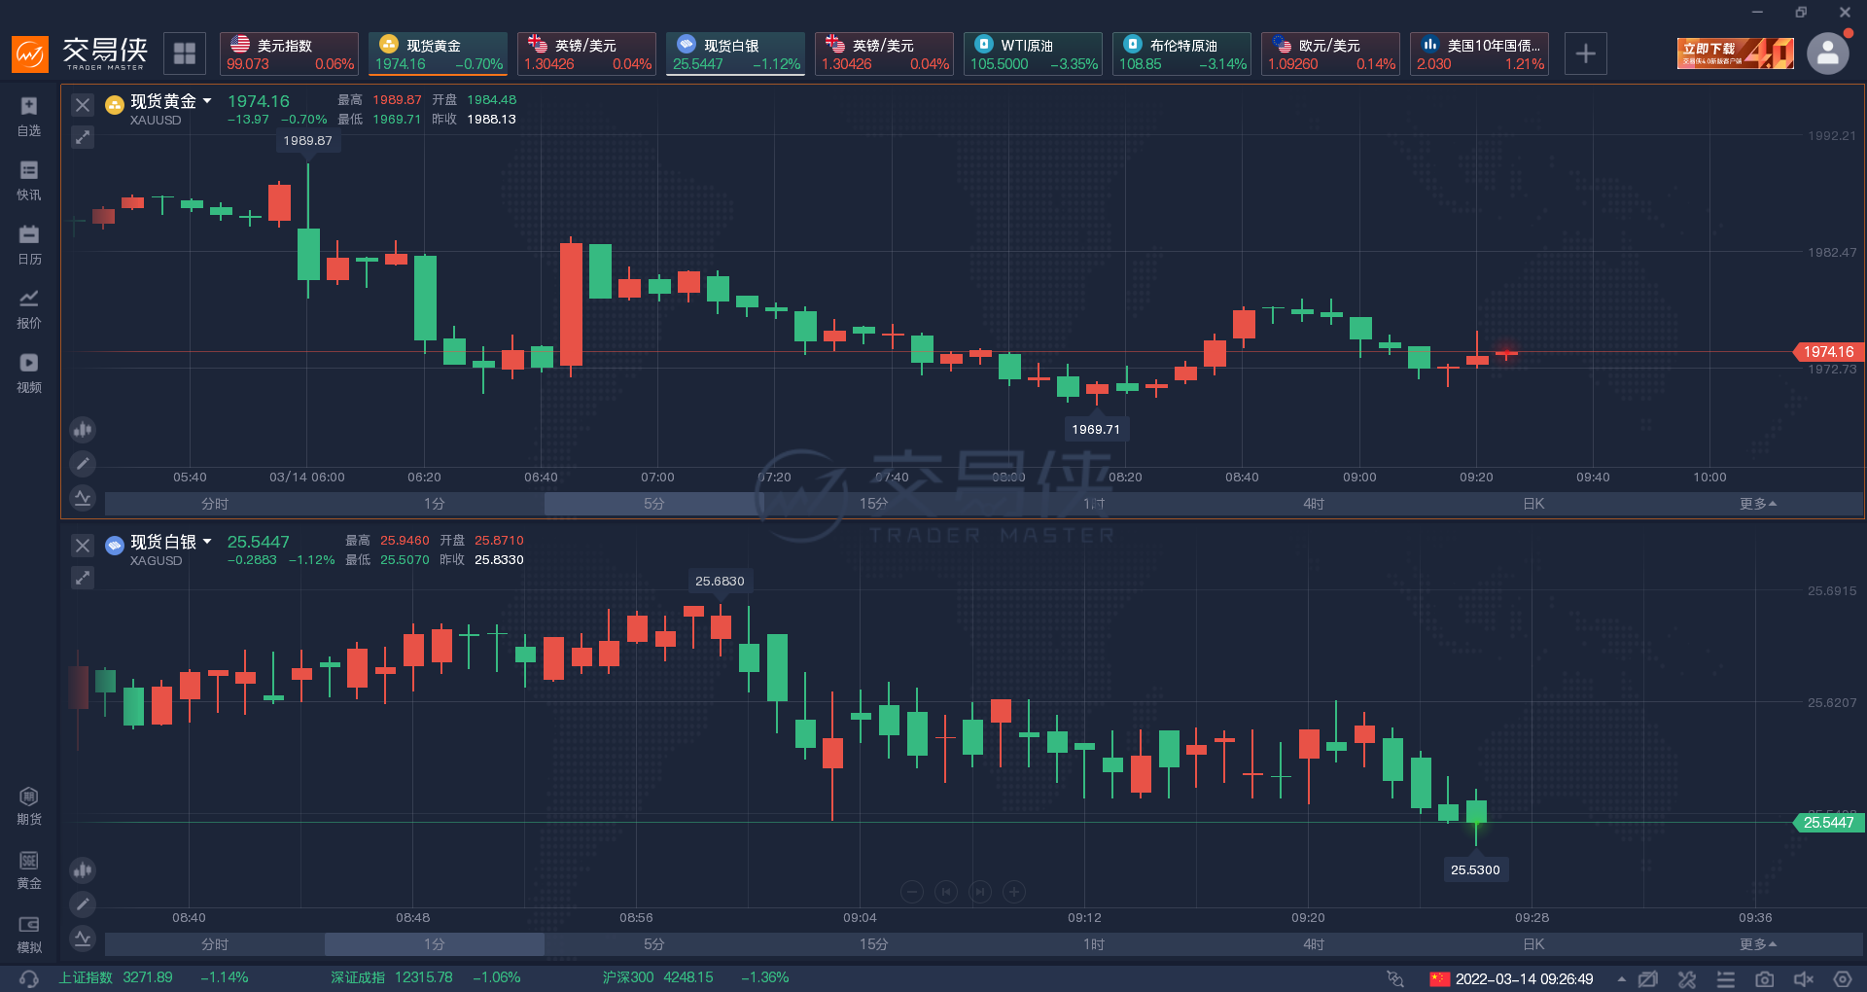
Task: Switch gold chart to 15分 timeframe
Action: [x=874, y=504]
